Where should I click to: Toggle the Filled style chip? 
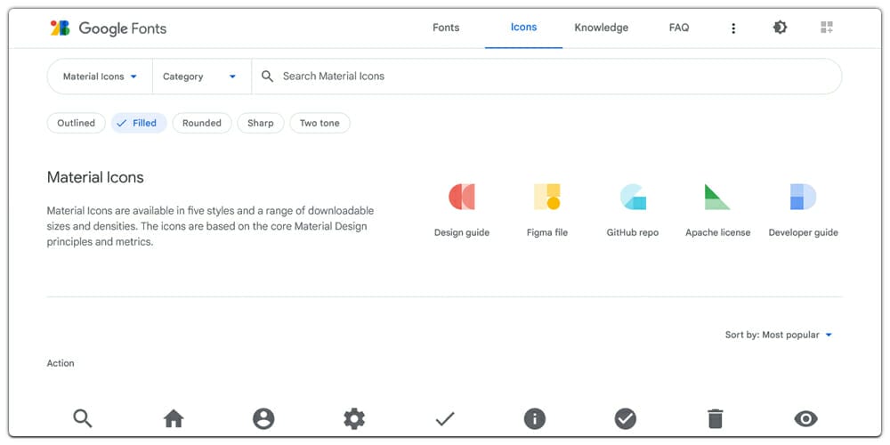pyautogui.click(x=139, y=123)
